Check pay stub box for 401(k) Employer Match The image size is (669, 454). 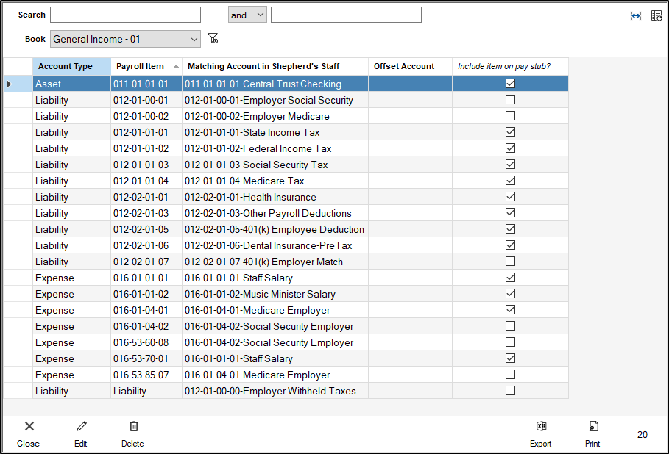[510, 262]
